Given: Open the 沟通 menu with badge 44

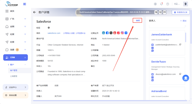Looking at the screenshot, I should click(x=16, y=50).
